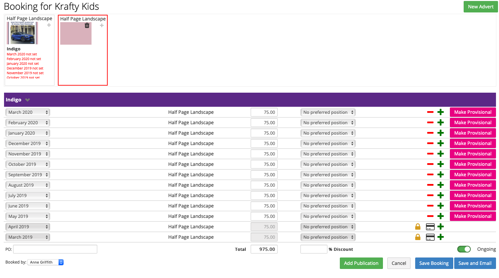Toggle the card payment icon for April 2019
Viewport: 499px width, 278px height.
pyautogui.click(x=430, y=227)
